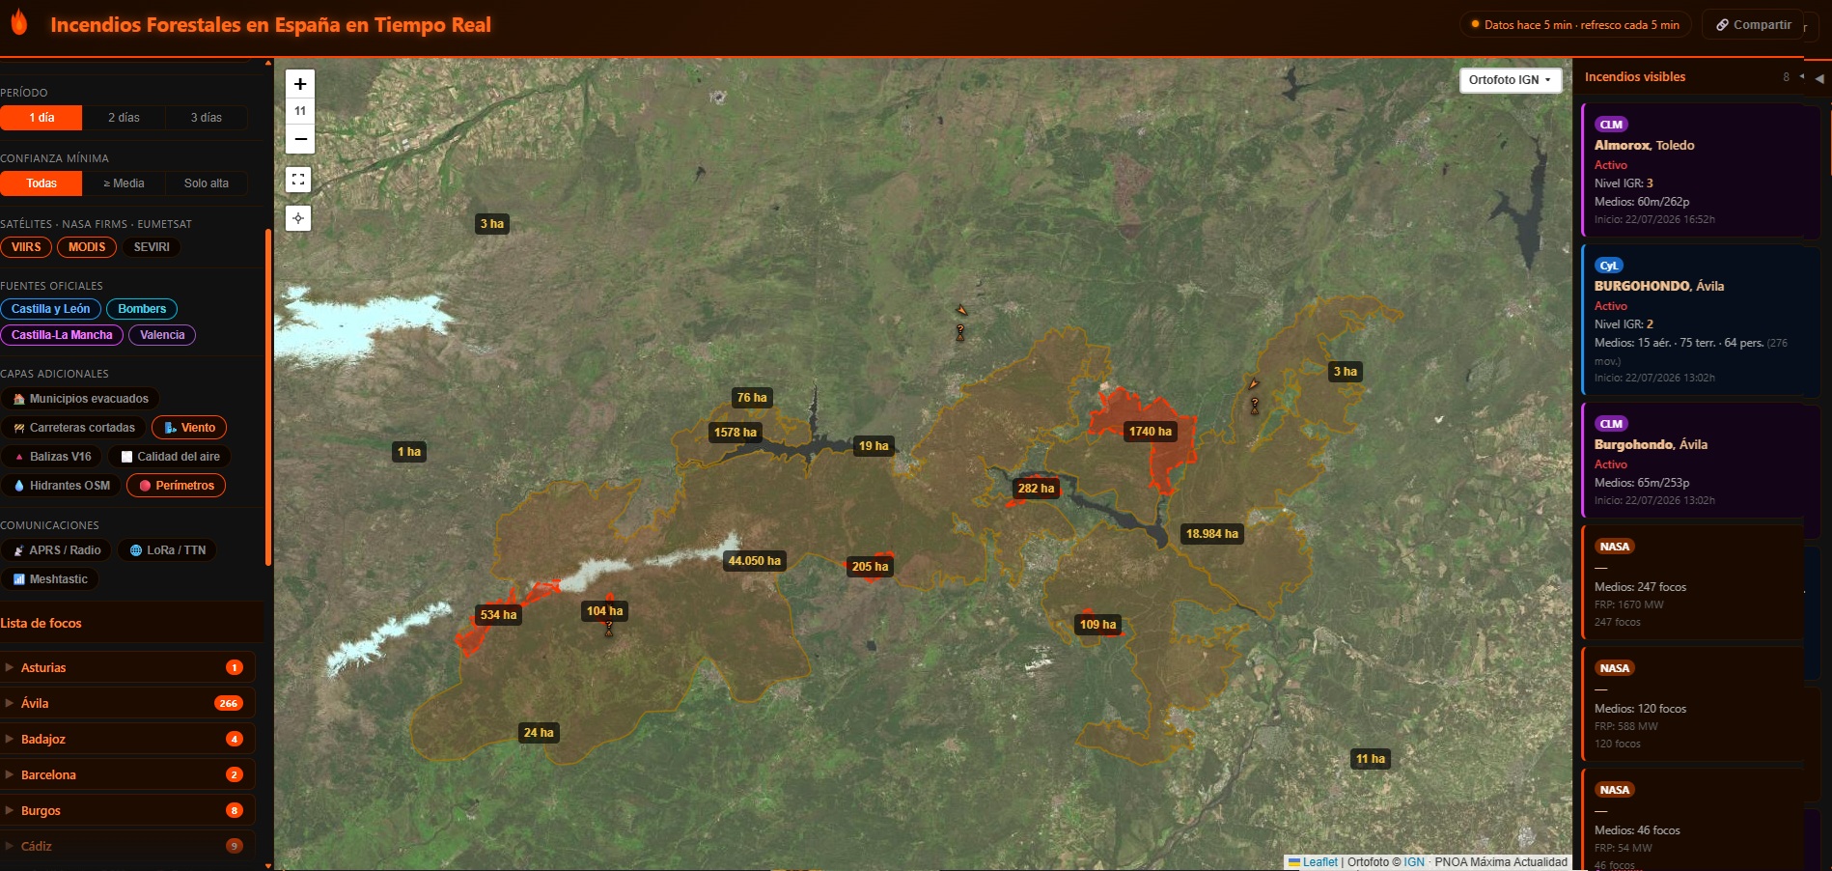1832x871 pixels.
Task: Expand the Cádiz fire list
Action: pyautogui.click(x=127, y=846)
